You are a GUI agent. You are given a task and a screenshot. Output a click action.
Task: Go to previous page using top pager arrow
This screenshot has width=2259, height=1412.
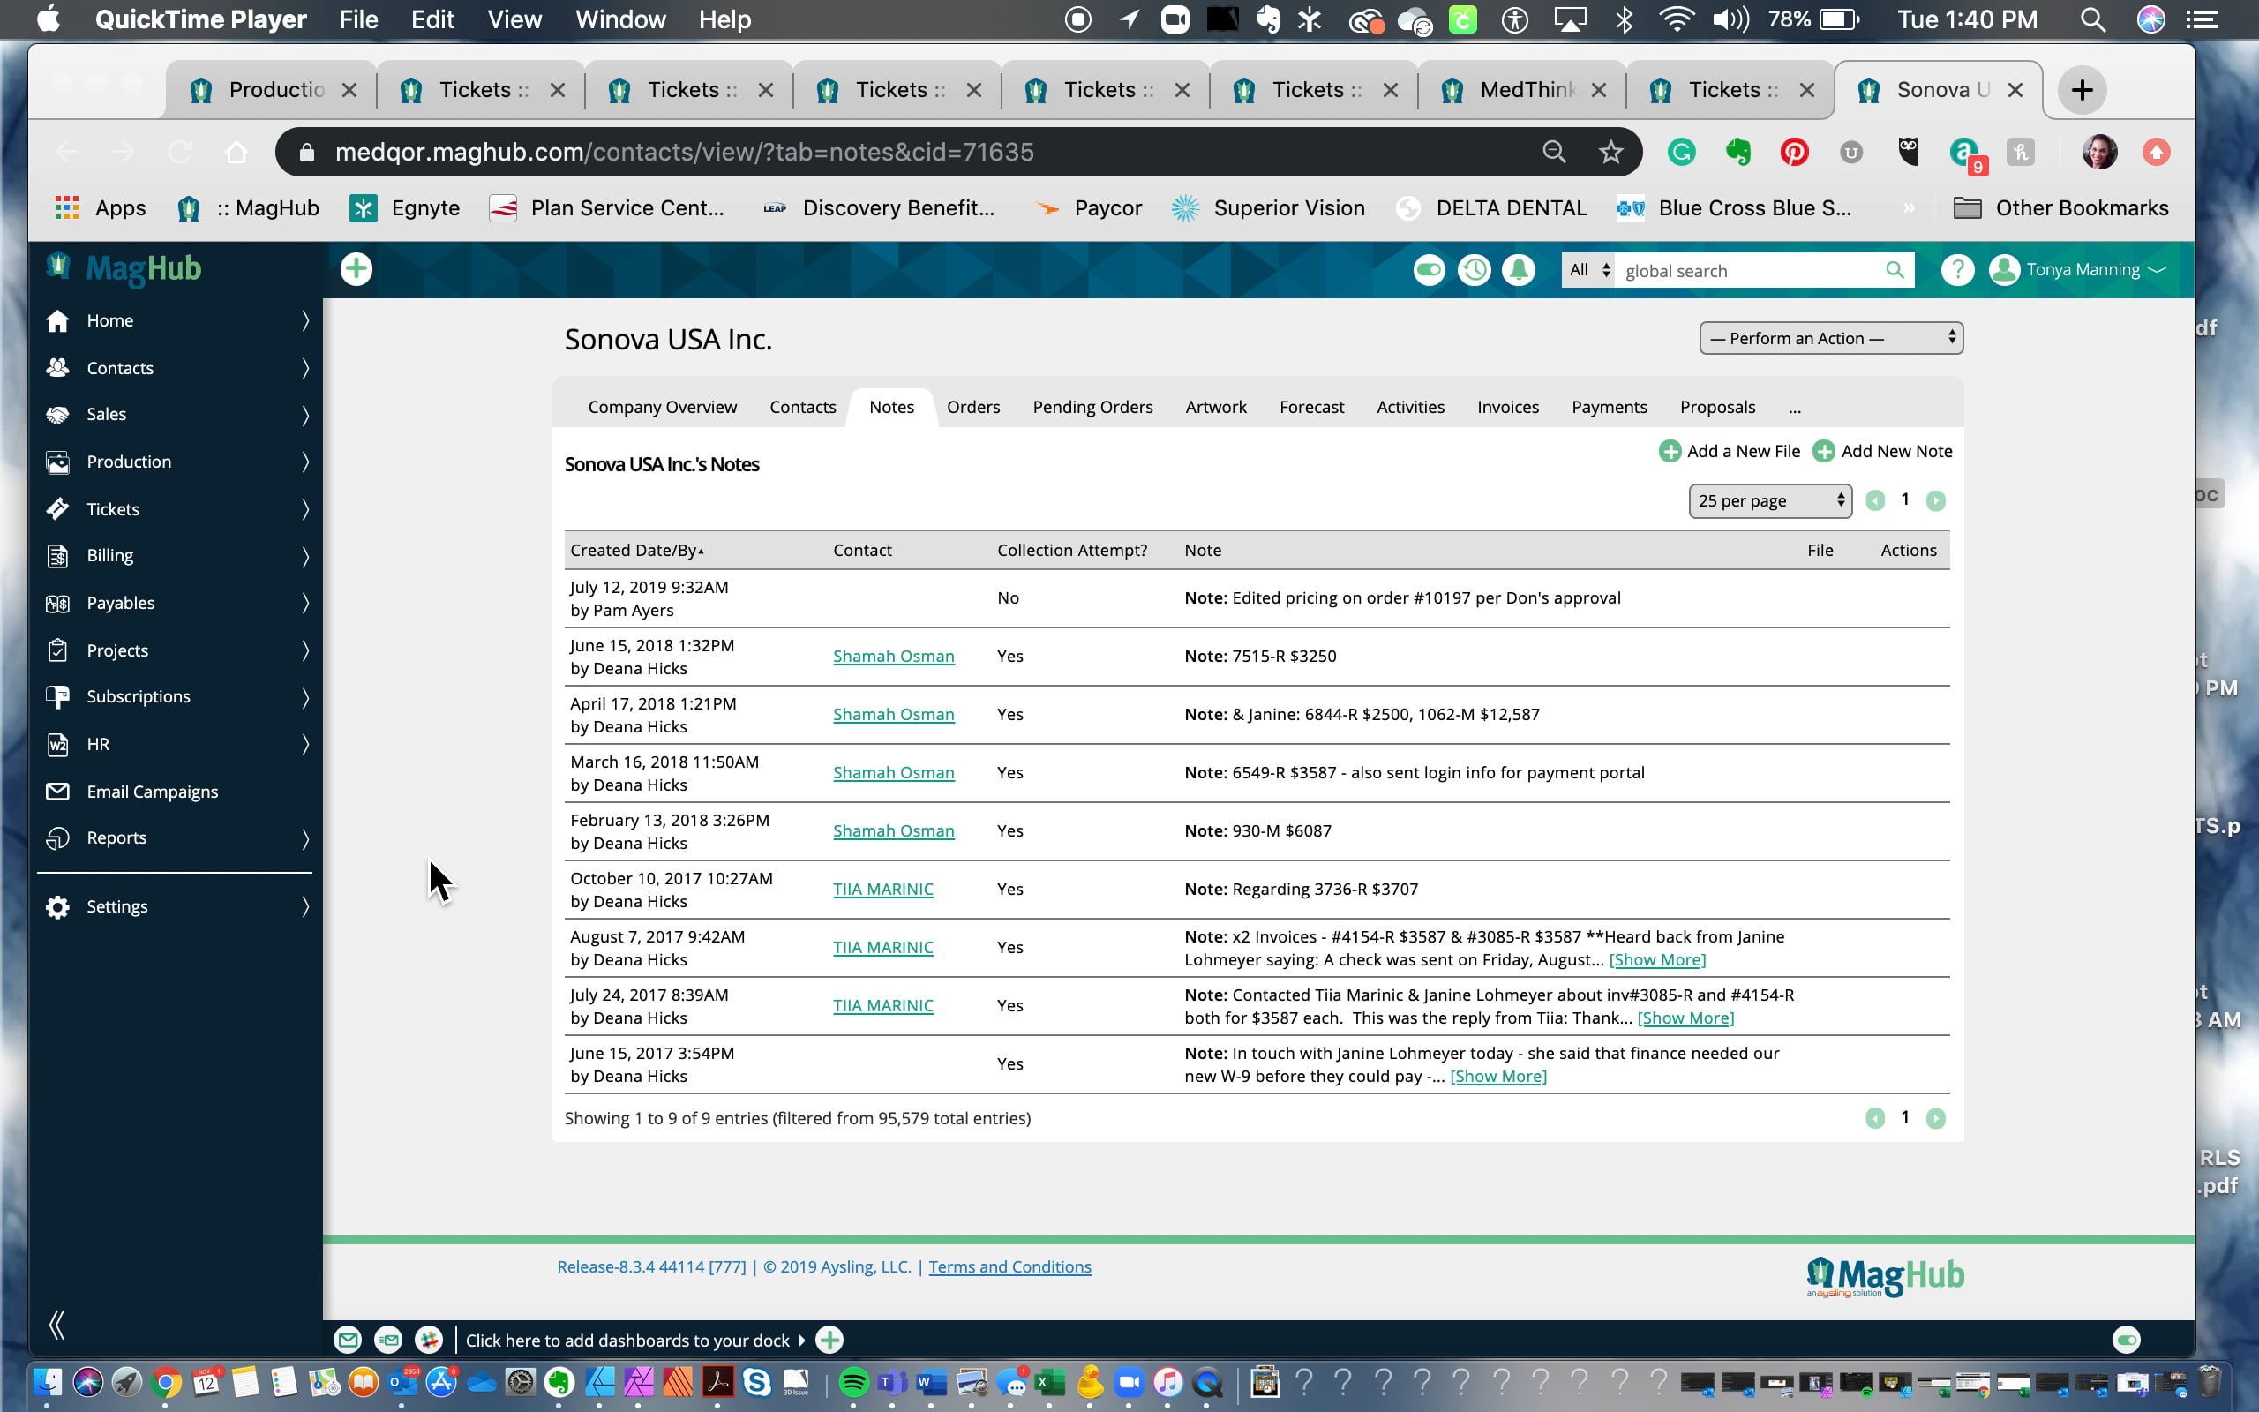click(x=1874, y=500)
